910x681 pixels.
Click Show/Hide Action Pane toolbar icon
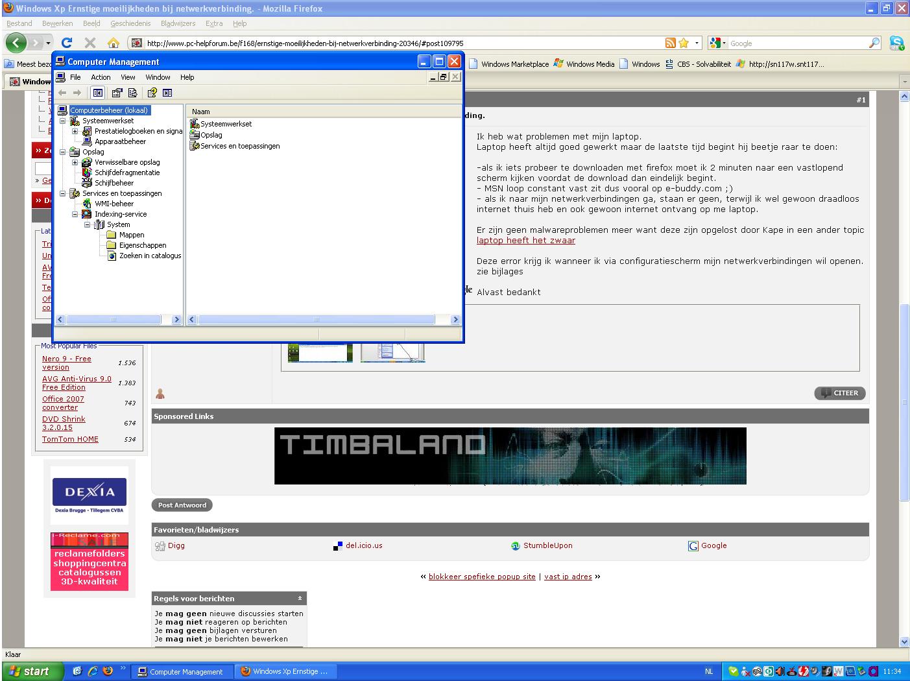pyautogui.click(x=167, y=93)
